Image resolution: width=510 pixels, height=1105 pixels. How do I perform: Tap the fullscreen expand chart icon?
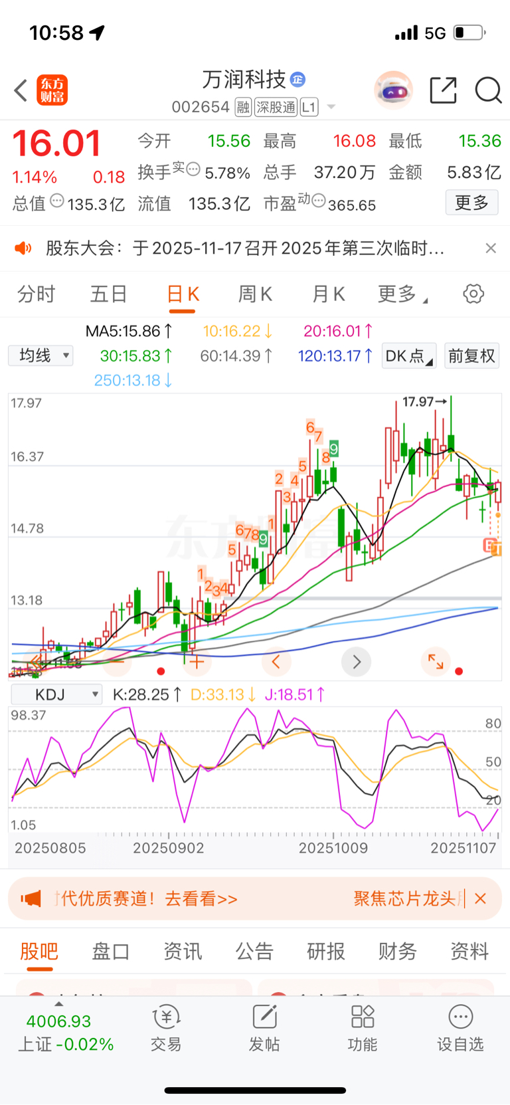436,661
